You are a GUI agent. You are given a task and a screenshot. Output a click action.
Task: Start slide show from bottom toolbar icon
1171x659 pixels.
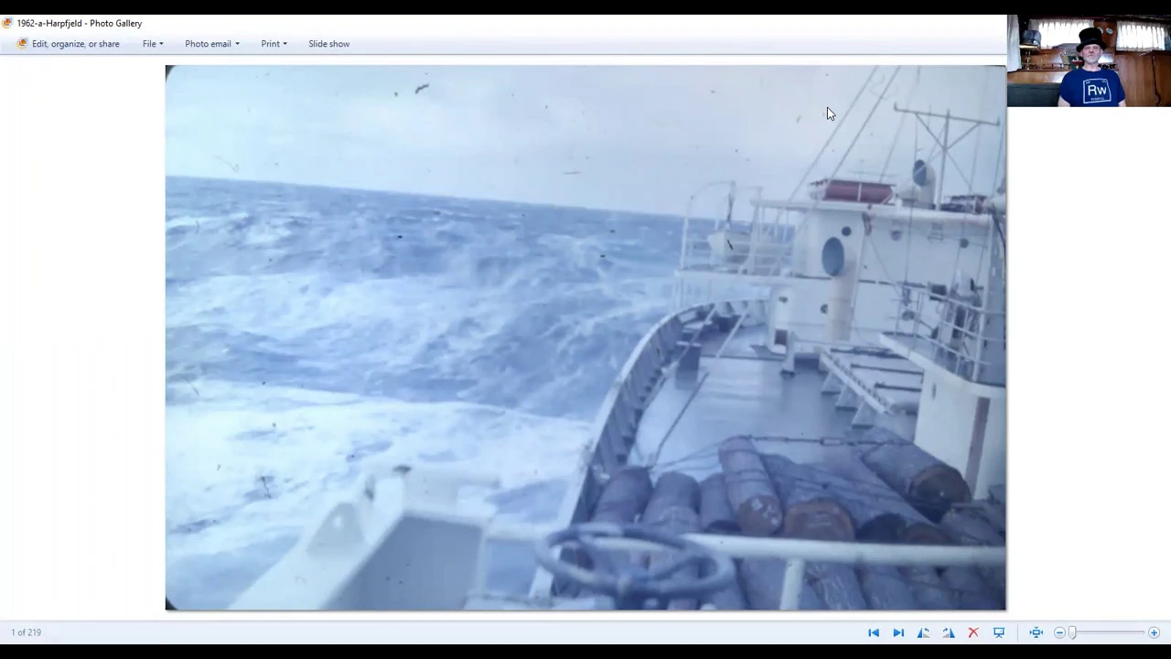pos(999,632)
